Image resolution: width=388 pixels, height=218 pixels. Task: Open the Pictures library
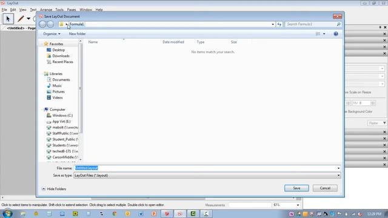click(58, 91)
